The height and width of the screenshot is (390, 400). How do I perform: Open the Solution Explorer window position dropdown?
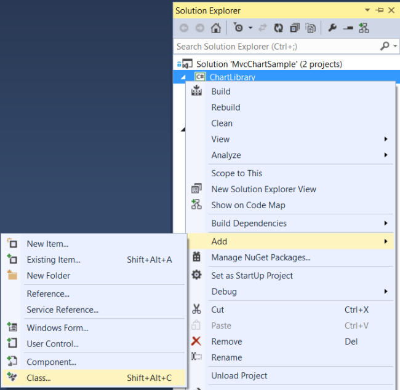pos(367,10)
